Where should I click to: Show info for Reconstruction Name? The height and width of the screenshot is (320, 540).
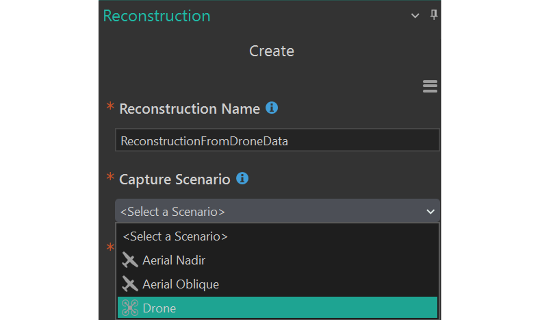coord(271,108)
